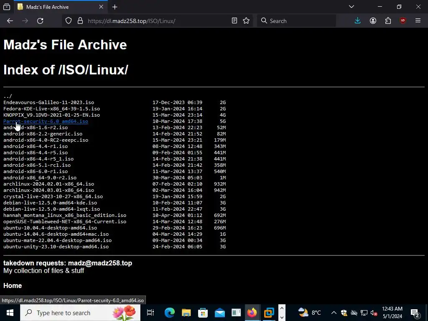Open the uBlock Origin extension
This screenshot has height=321, width=428.
pyautogui.click(x=403, y=21)
